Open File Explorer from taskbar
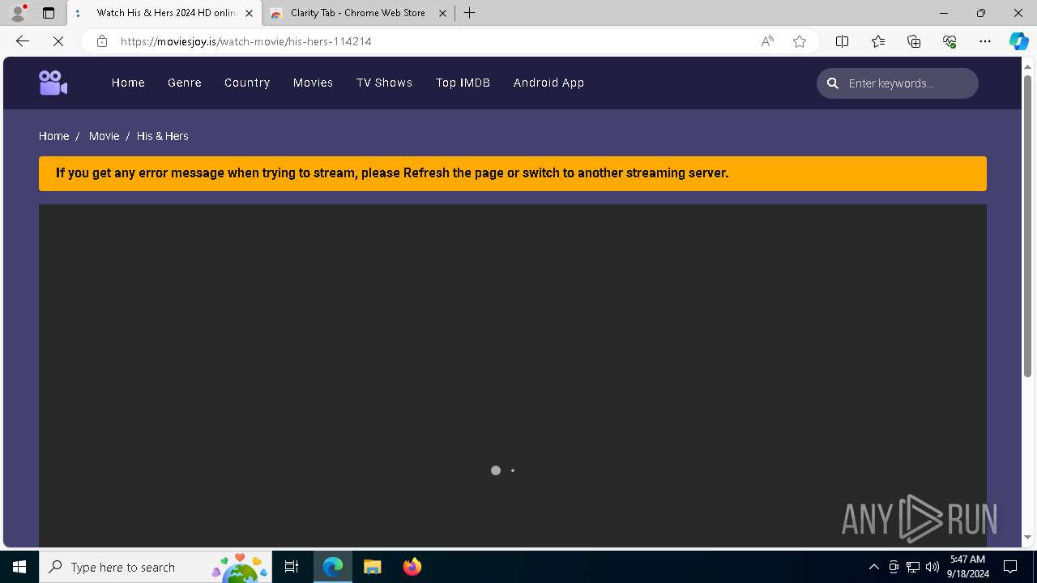 pyautogui.click(x=373, y=567)
